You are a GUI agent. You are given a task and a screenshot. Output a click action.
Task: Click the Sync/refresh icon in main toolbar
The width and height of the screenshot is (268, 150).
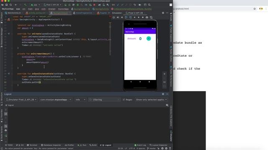(10, 5)
